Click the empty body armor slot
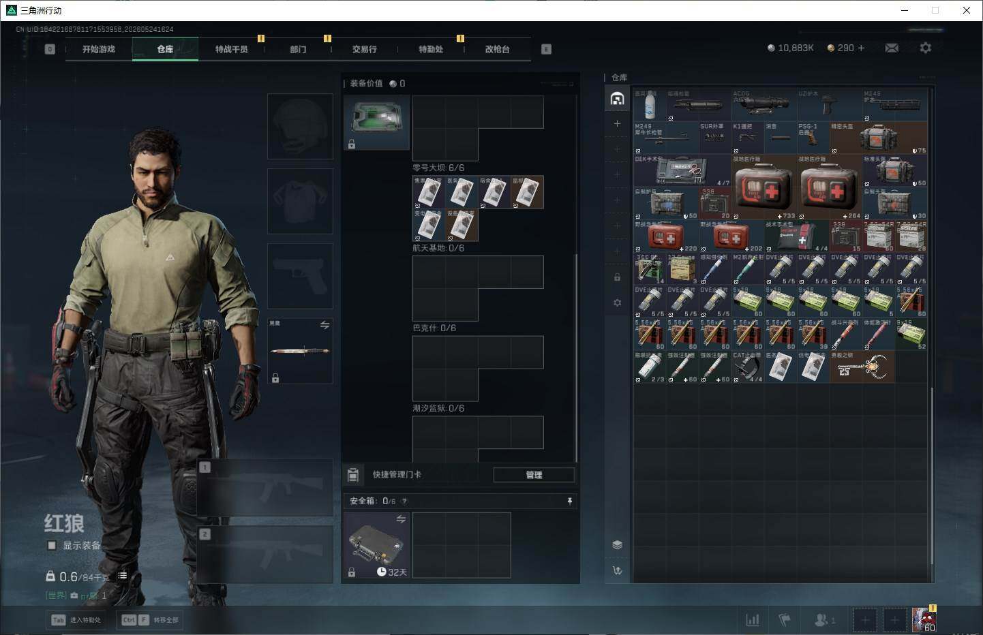 [x=300, y=202]
